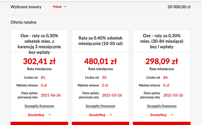Click the 2021-03-26 date in the 298,09 zł card

point(173,95)
